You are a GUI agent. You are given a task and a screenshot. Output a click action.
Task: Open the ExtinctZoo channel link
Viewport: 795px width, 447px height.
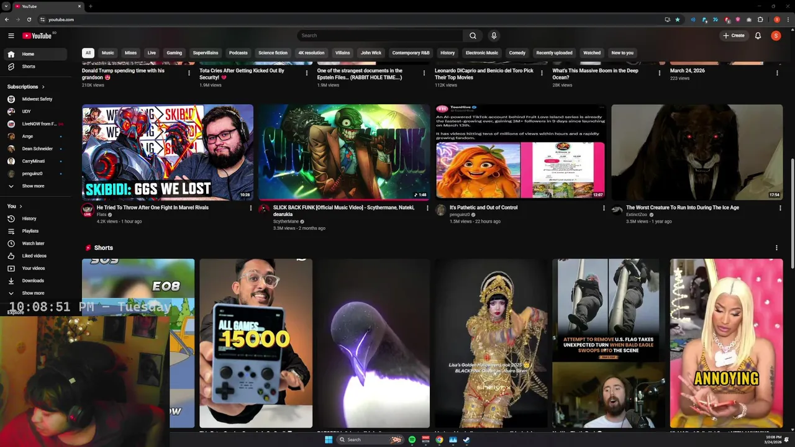[x=637, y=215]
